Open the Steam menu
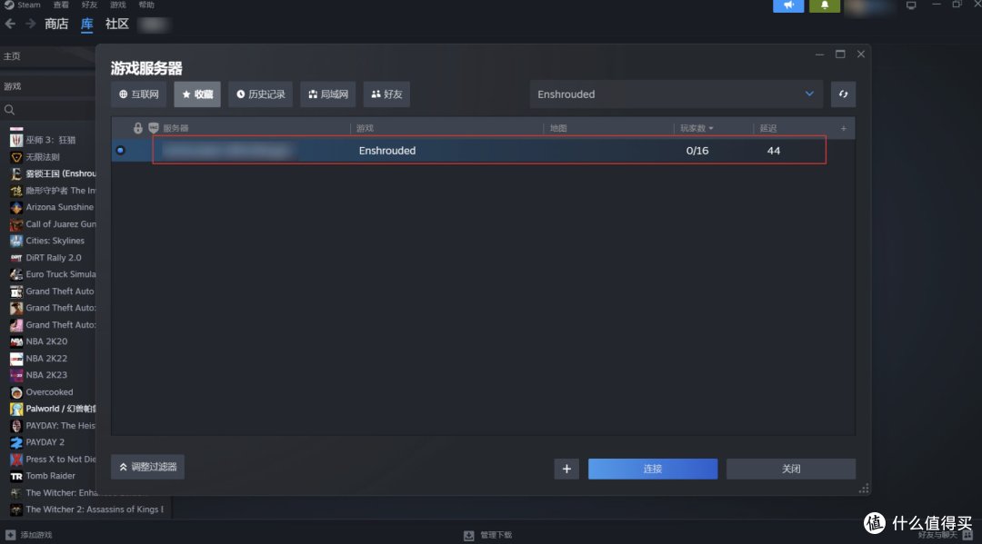 (23, 5)
